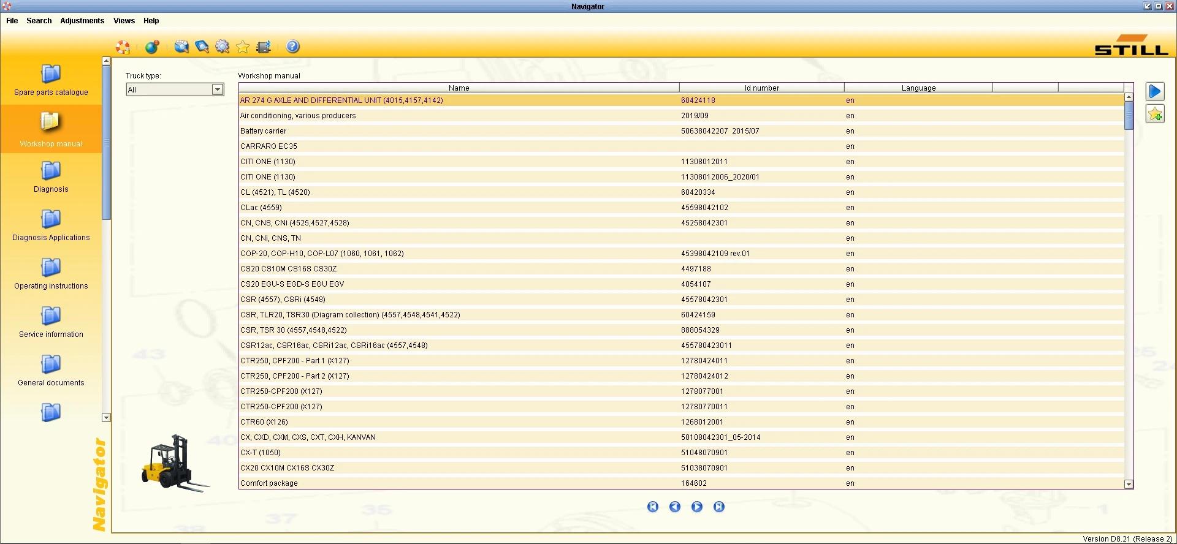Screen dimensions: 1177x544
Task: Click the blue open document arrow button
Action: pos(1155,92)
